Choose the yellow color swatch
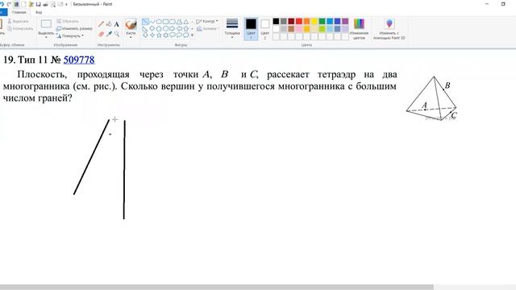Screen dimensions: 516x290 pyautogui.click(x=314, y=22)
